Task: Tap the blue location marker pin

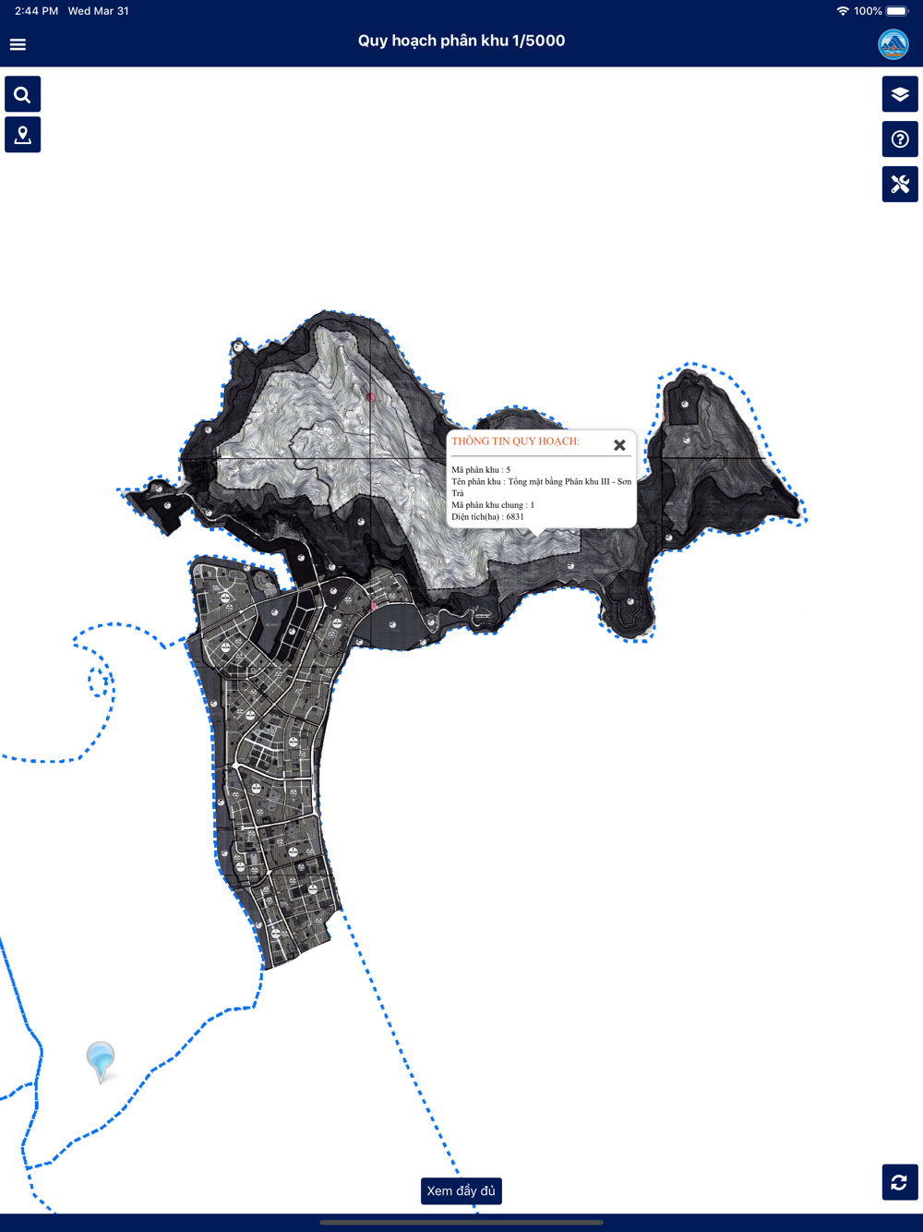Action: (x=101, y=1061)
